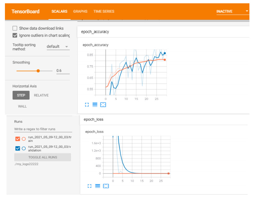
Task: Uncheck Ignore outliers in chart scaling
Action: (15, 35)
